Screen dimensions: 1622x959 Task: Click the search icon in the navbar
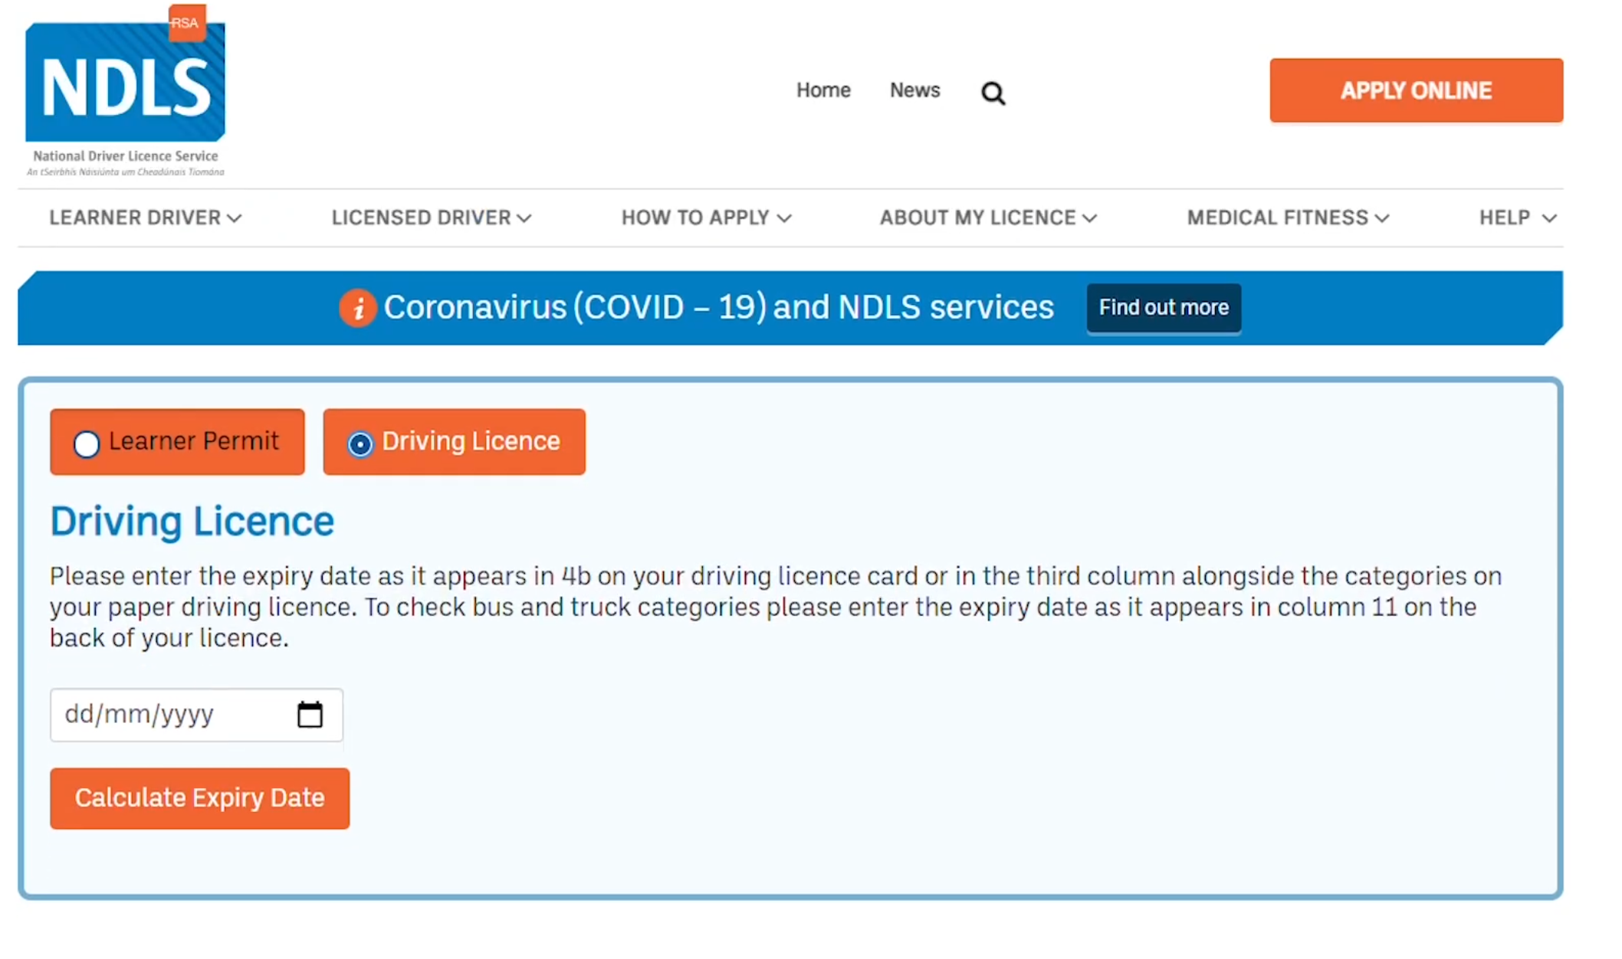[x=993, y=93]
